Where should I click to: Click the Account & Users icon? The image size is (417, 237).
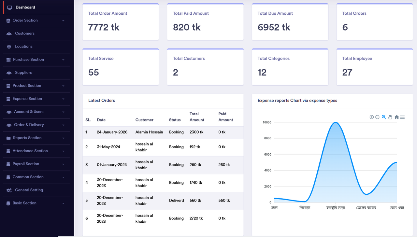(x=9, y=112)
